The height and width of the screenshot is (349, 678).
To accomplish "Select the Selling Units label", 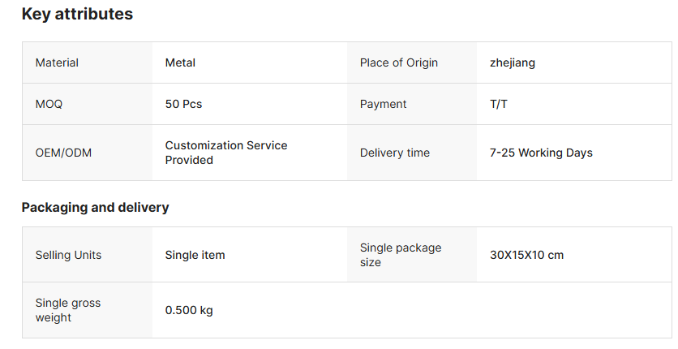I will (68, 255).
